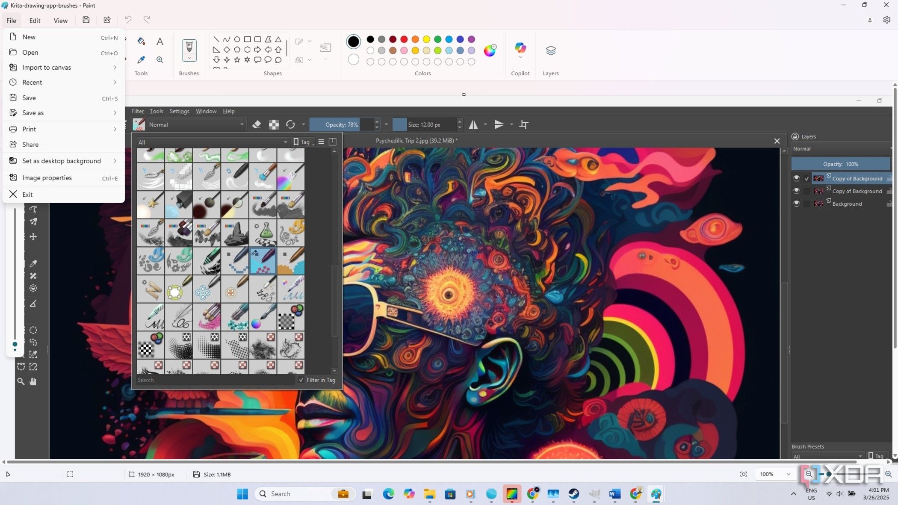The height and width of the screenshot is (505, 898).
Task: Open the Edit menu in Paint
Action: pyautogui.click(x=35, y=20)
